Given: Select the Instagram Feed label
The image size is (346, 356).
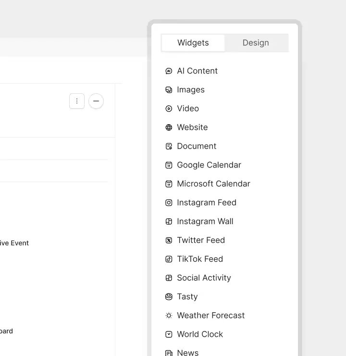Looking at the screenshot, I should coord(207,203).
